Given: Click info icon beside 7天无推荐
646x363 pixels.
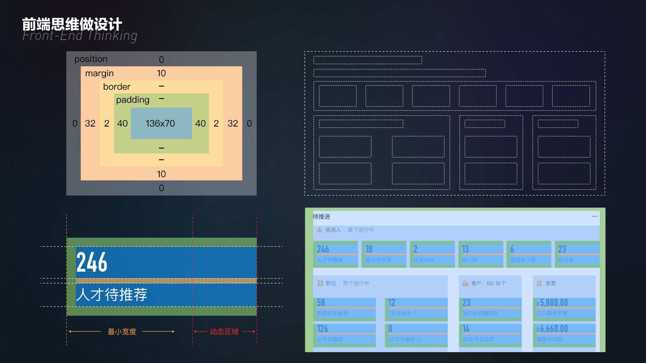Looking at the screenshot, I should pos(416,313).
